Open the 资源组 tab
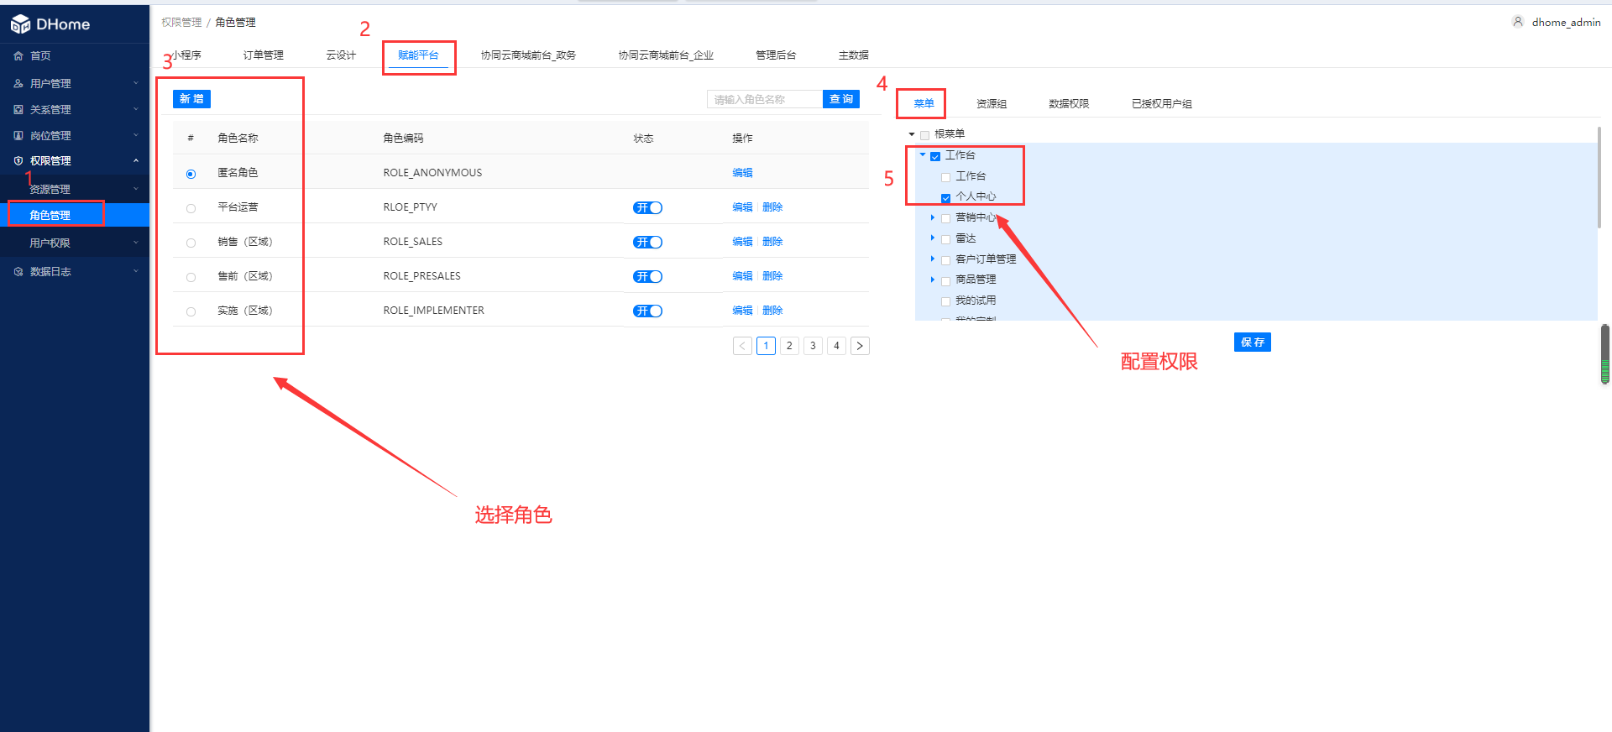 992,104
